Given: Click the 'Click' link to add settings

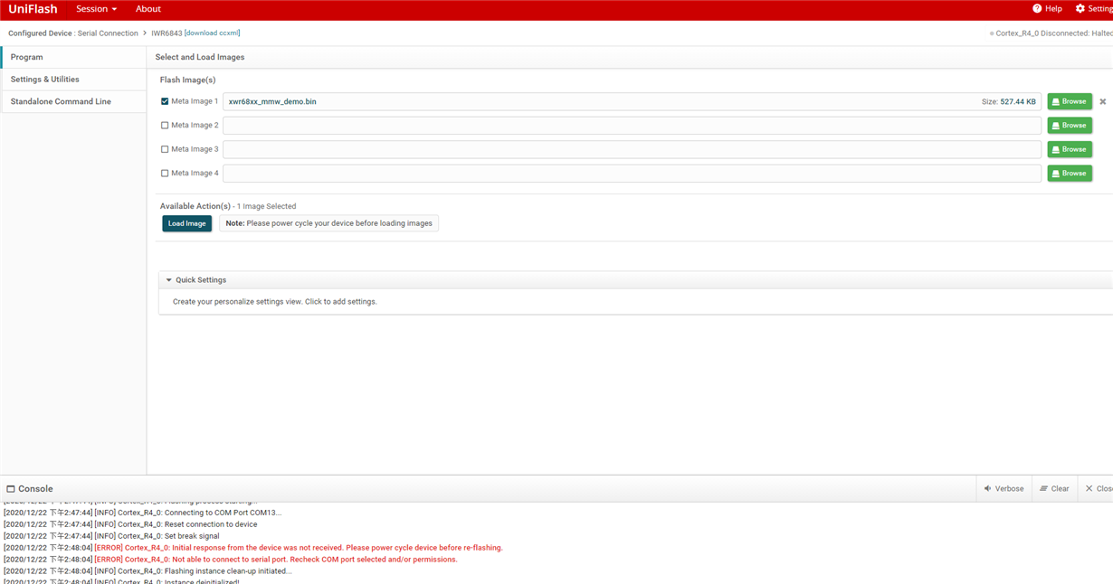Looking at the screenshot, I should 313,302.
